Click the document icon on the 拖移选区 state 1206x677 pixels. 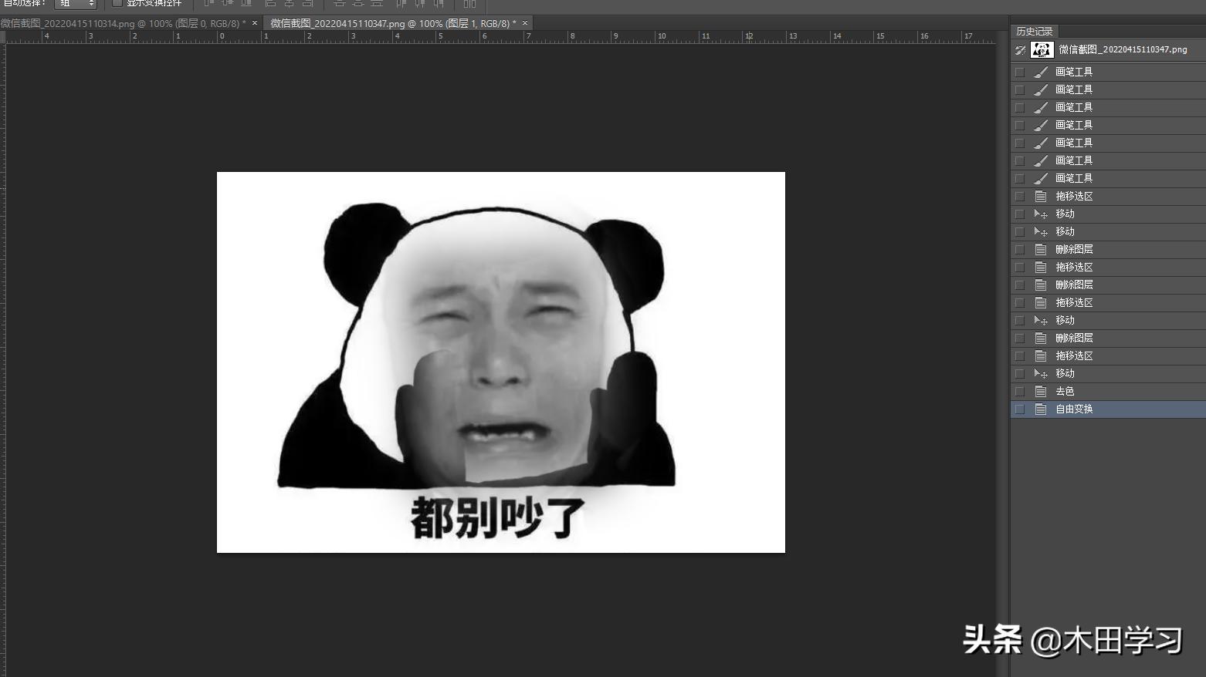(x=1041, y=196)
